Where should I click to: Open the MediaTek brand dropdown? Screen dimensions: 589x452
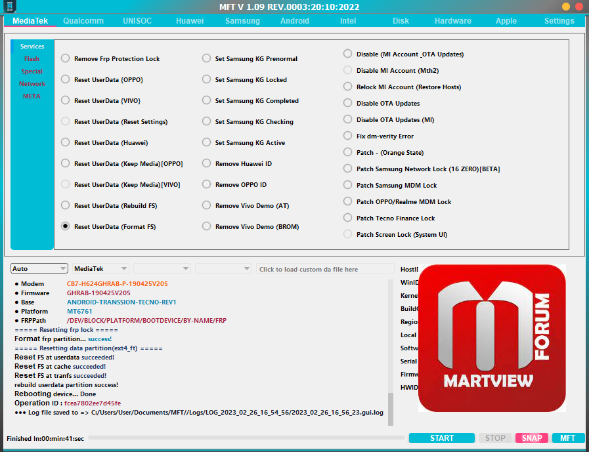100,268
